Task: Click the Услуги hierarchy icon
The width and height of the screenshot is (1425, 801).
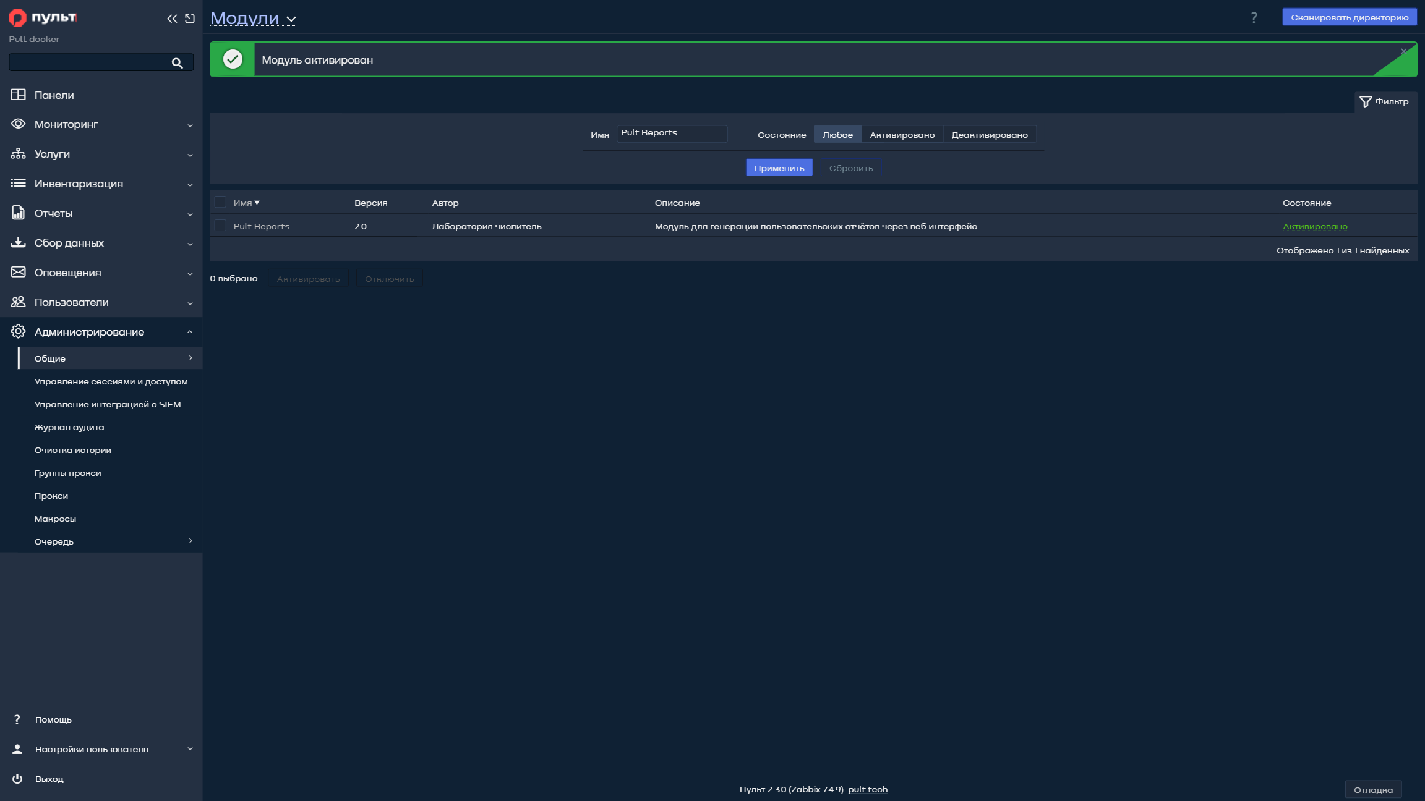Action: click(x=18, y=153)
